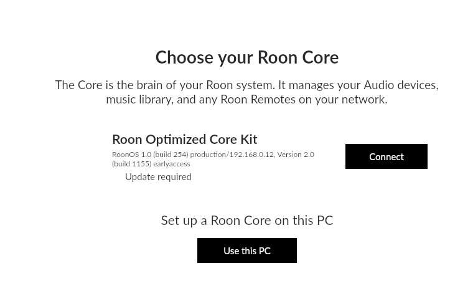473x291 pixels.
Task: Select the Set up a Roon Core heading
Action: click(246, 221)
